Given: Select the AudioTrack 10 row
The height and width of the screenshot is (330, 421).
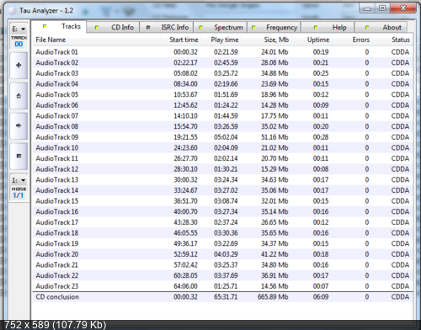Looking at the screenshot, I should point(222,148).
